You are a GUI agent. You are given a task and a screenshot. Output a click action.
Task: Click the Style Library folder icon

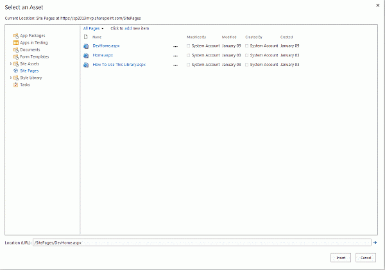pyautogui.click(x=15, y=78)
